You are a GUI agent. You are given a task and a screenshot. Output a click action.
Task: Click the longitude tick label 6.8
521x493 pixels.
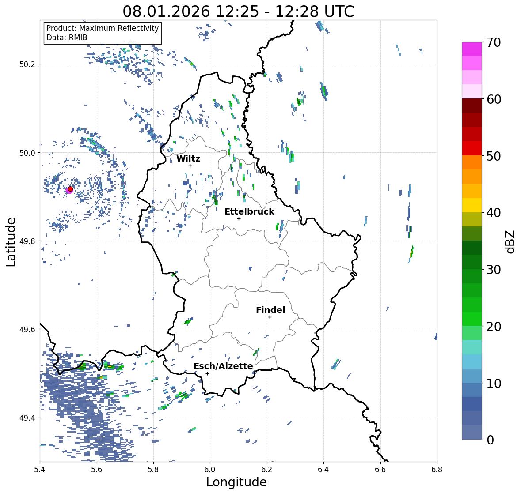click(x=437, y=470)
